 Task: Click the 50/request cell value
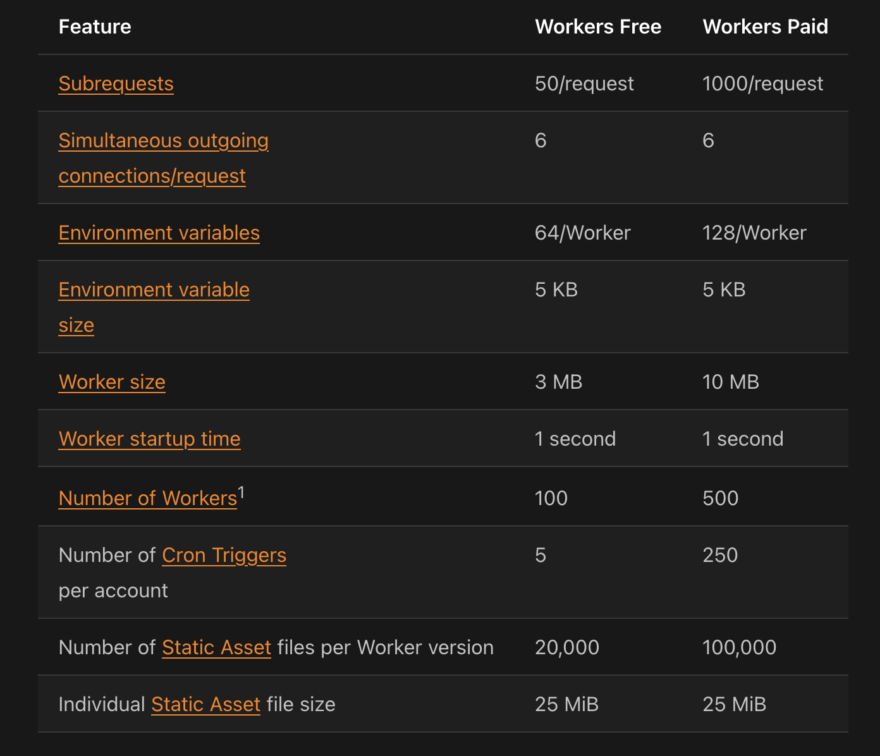point(584,83)
